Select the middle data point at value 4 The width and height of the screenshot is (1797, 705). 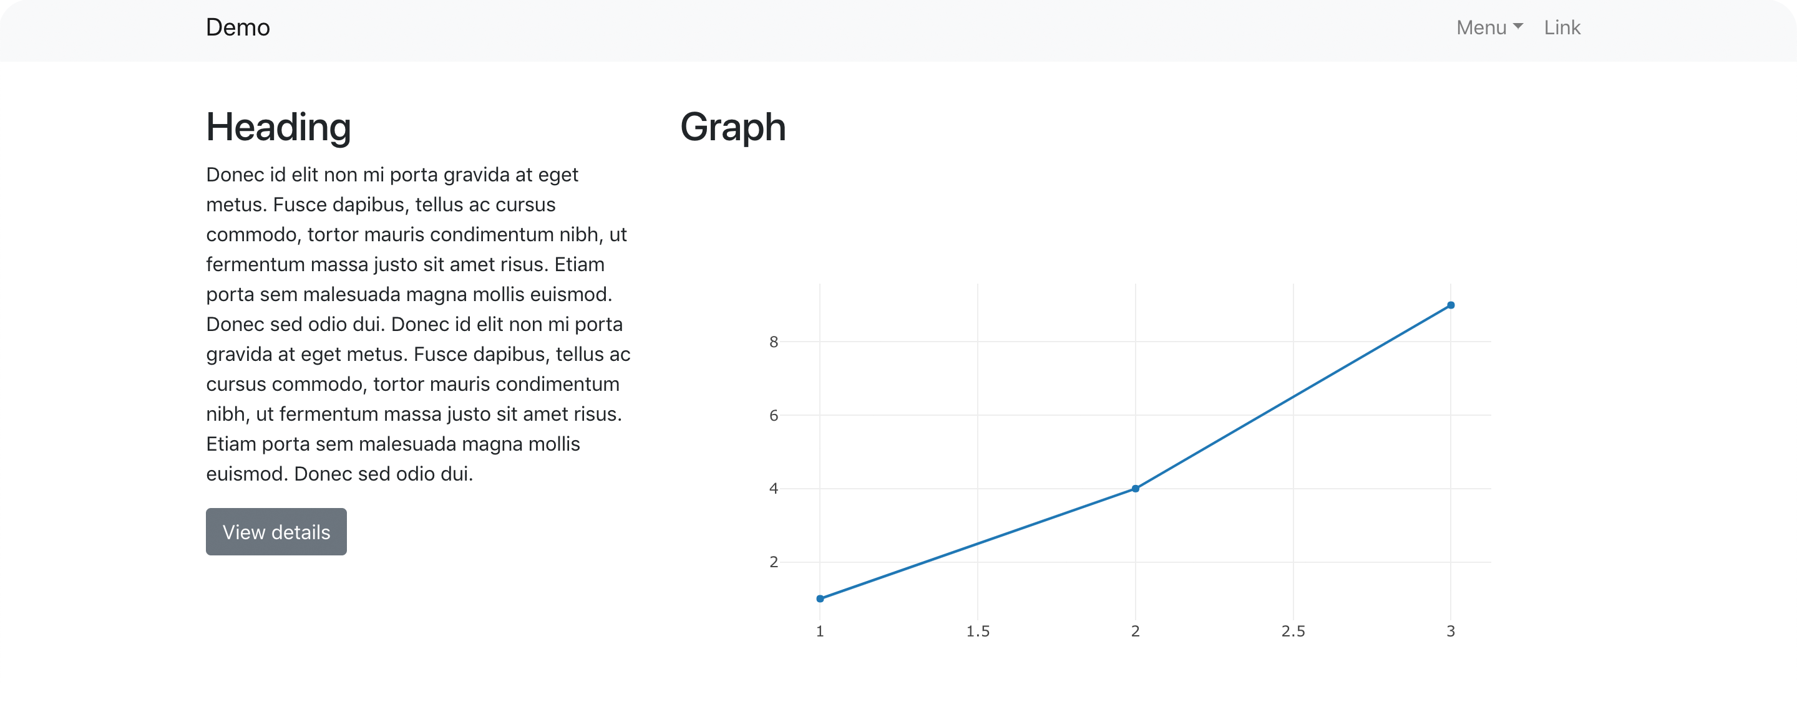[1136, 488]
